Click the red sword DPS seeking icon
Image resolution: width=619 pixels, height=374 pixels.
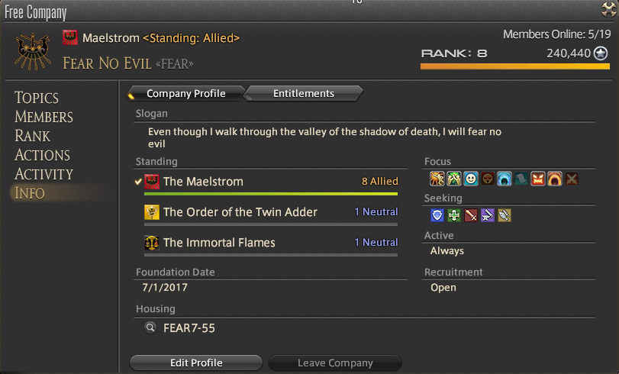click(471, 215)
